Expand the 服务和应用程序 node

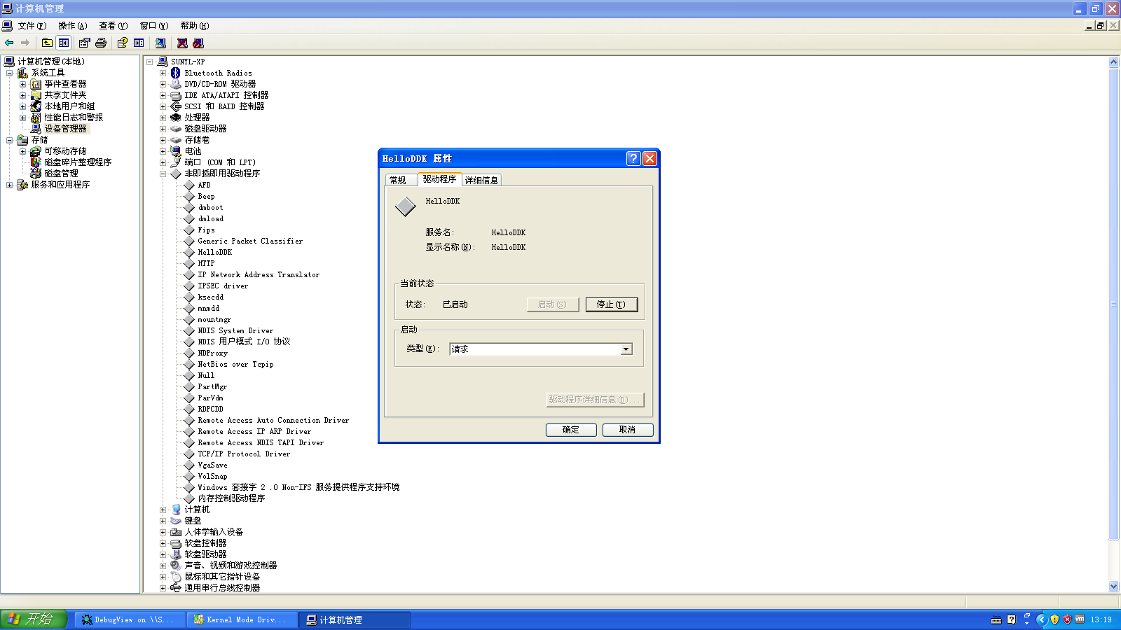9,185
